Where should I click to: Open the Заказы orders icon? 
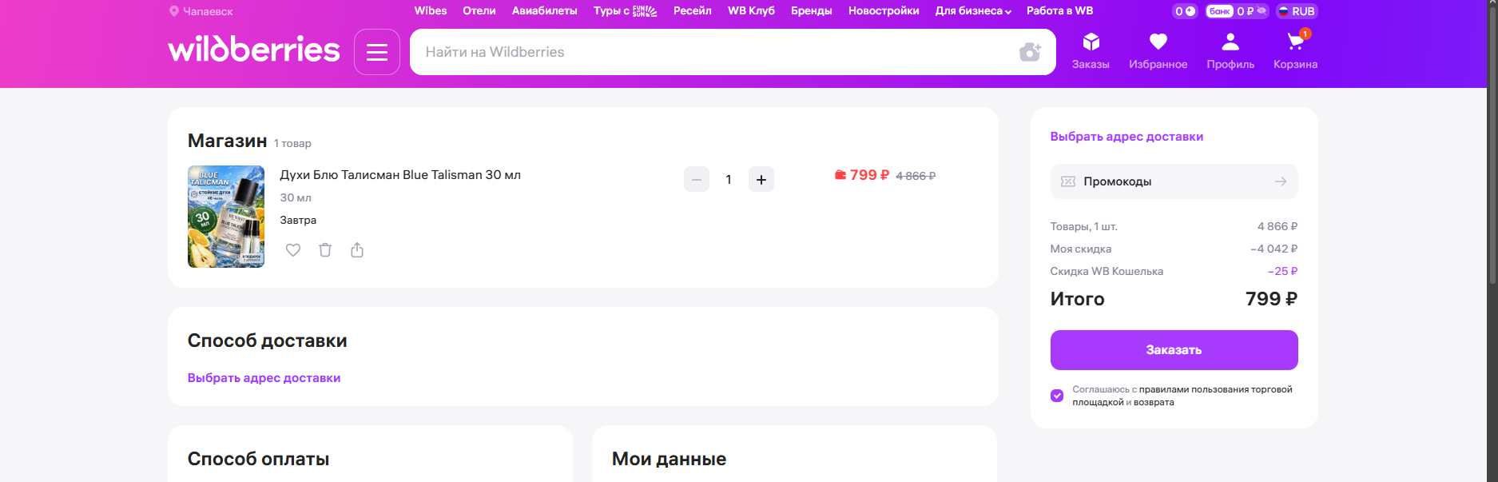[x=1091, y=51]
